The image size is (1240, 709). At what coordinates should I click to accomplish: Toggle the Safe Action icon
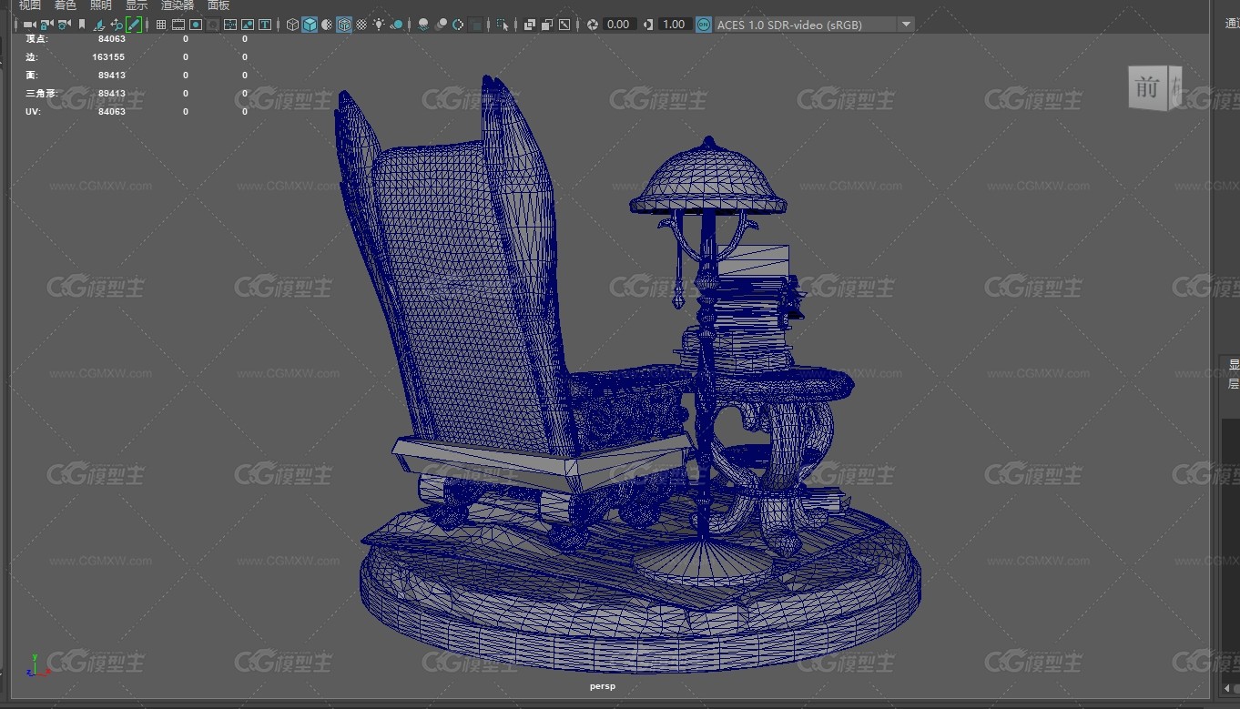tap(248, 25)
